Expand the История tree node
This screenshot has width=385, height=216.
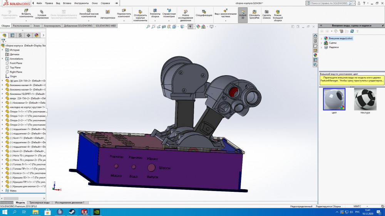click(x=3, y=50)
